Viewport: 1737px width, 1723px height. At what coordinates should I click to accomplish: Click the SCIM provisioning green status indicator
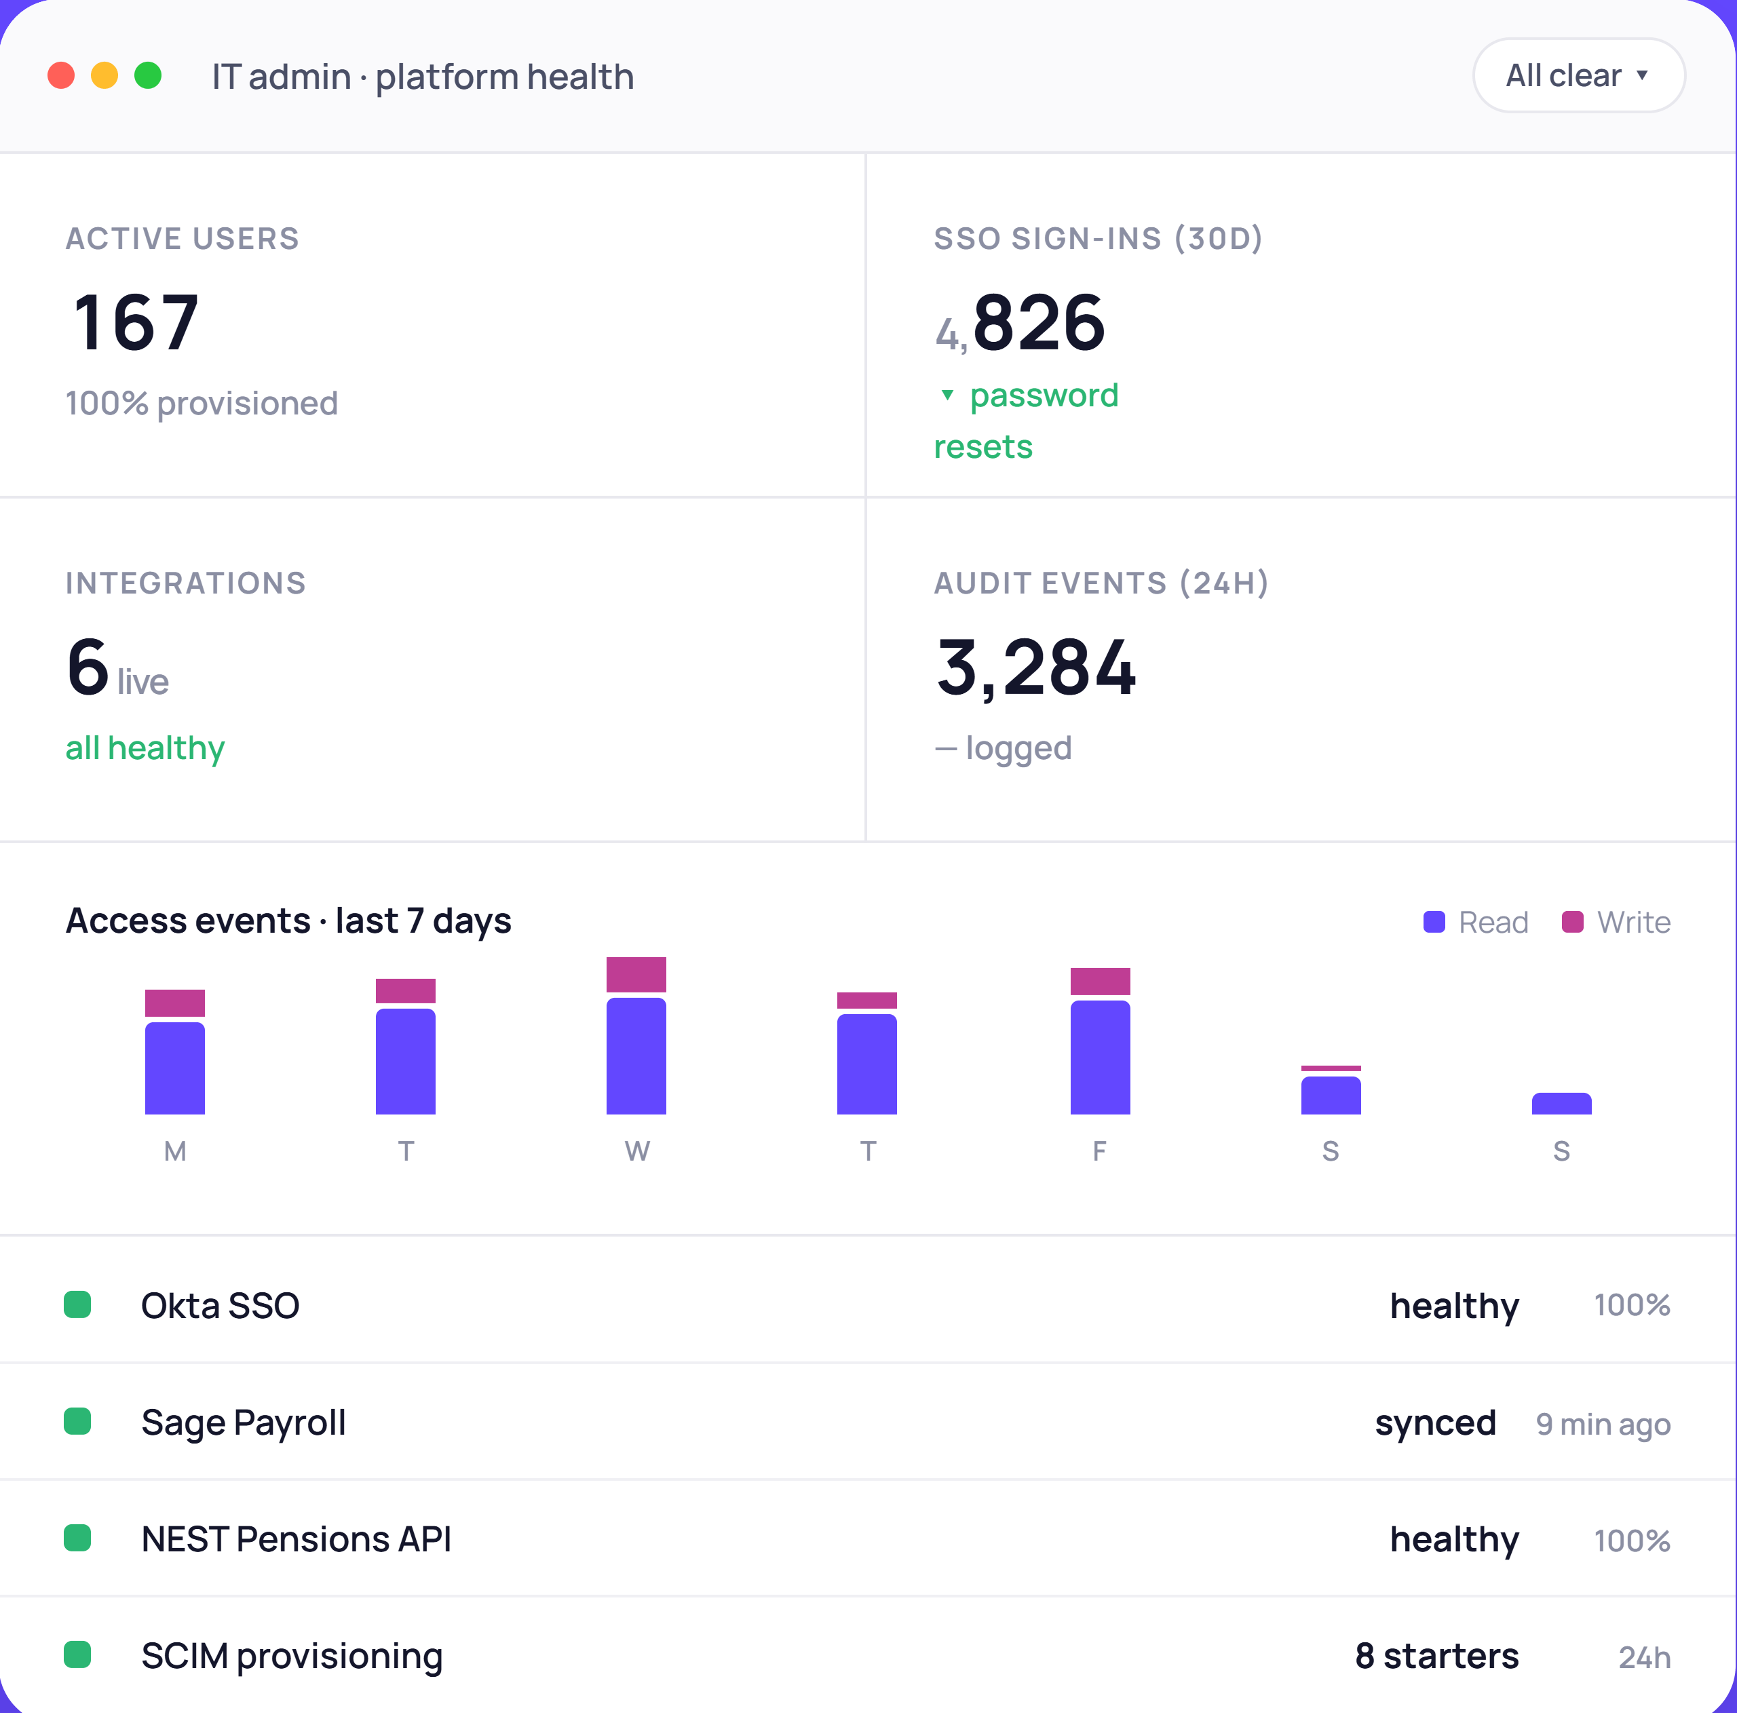tap(77, 1654)
